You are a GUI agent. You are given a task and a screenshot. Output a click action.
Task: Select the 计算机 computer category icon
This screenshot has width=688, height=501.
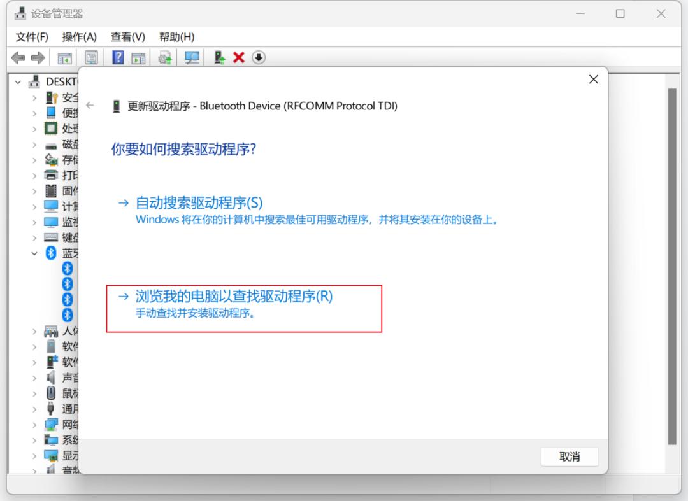(x=51, y=206)
